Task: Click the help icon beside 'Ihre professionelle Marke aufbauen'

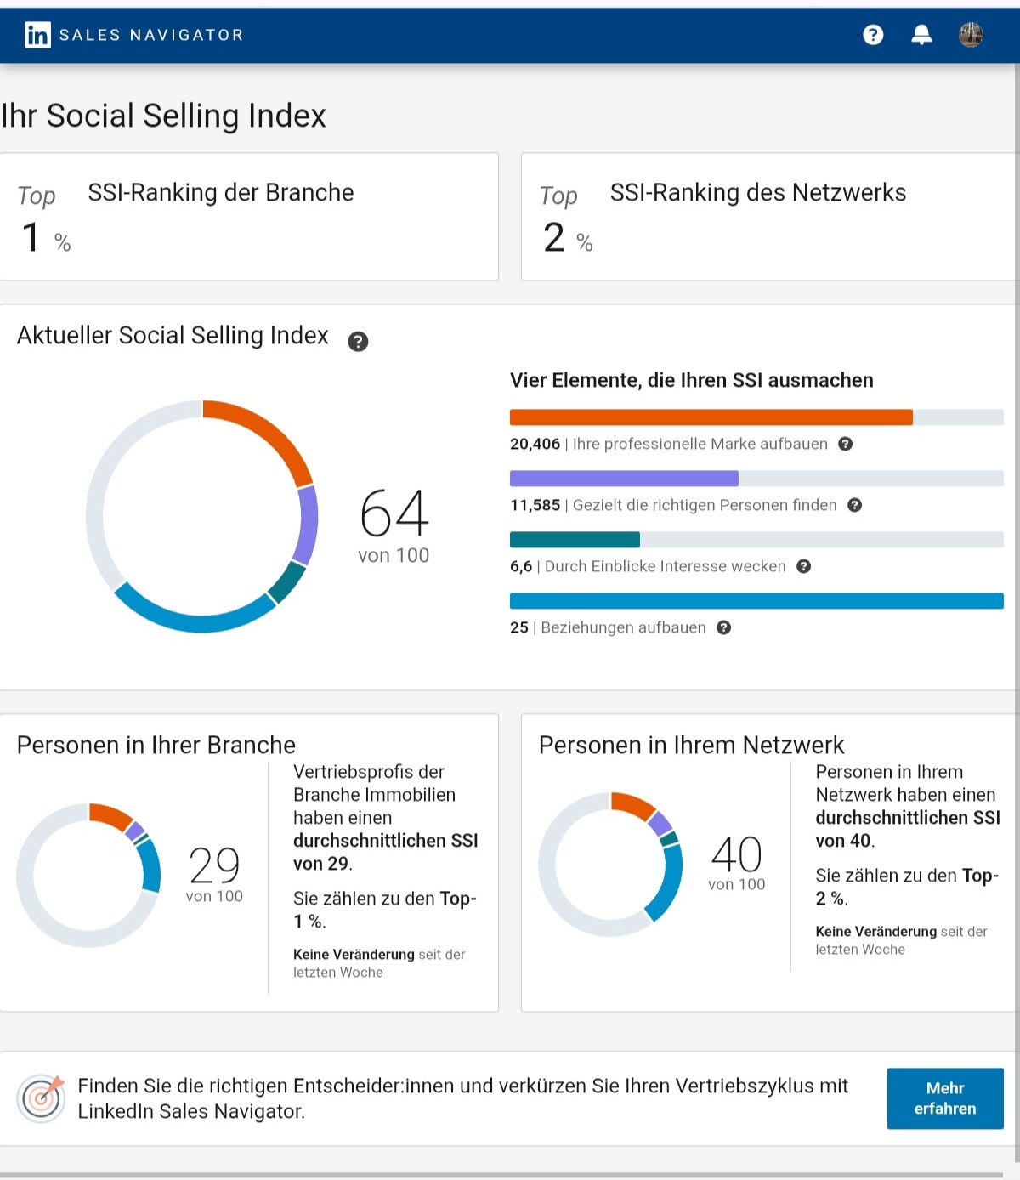Action: click(845, 444)
